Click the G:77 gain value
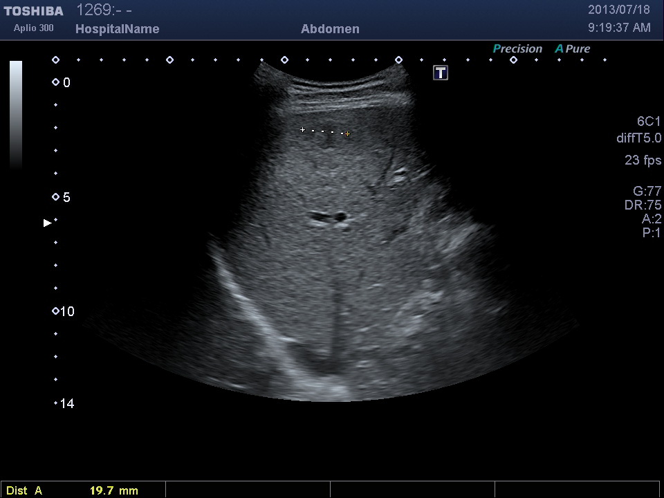 pos(647,191)
